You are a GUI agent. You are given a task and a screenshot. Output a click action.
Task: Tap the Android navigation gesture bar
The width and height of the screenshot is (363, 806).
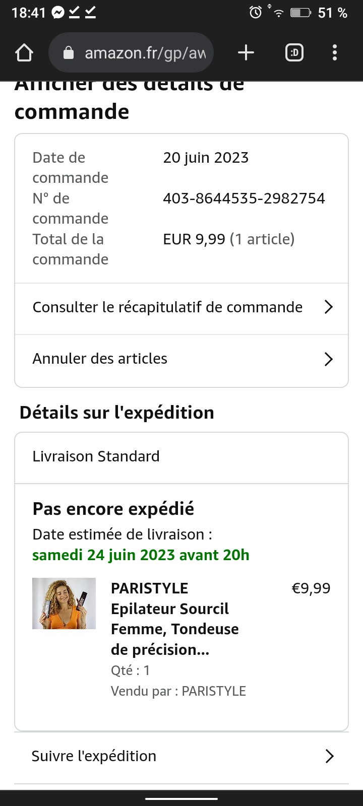181,798
